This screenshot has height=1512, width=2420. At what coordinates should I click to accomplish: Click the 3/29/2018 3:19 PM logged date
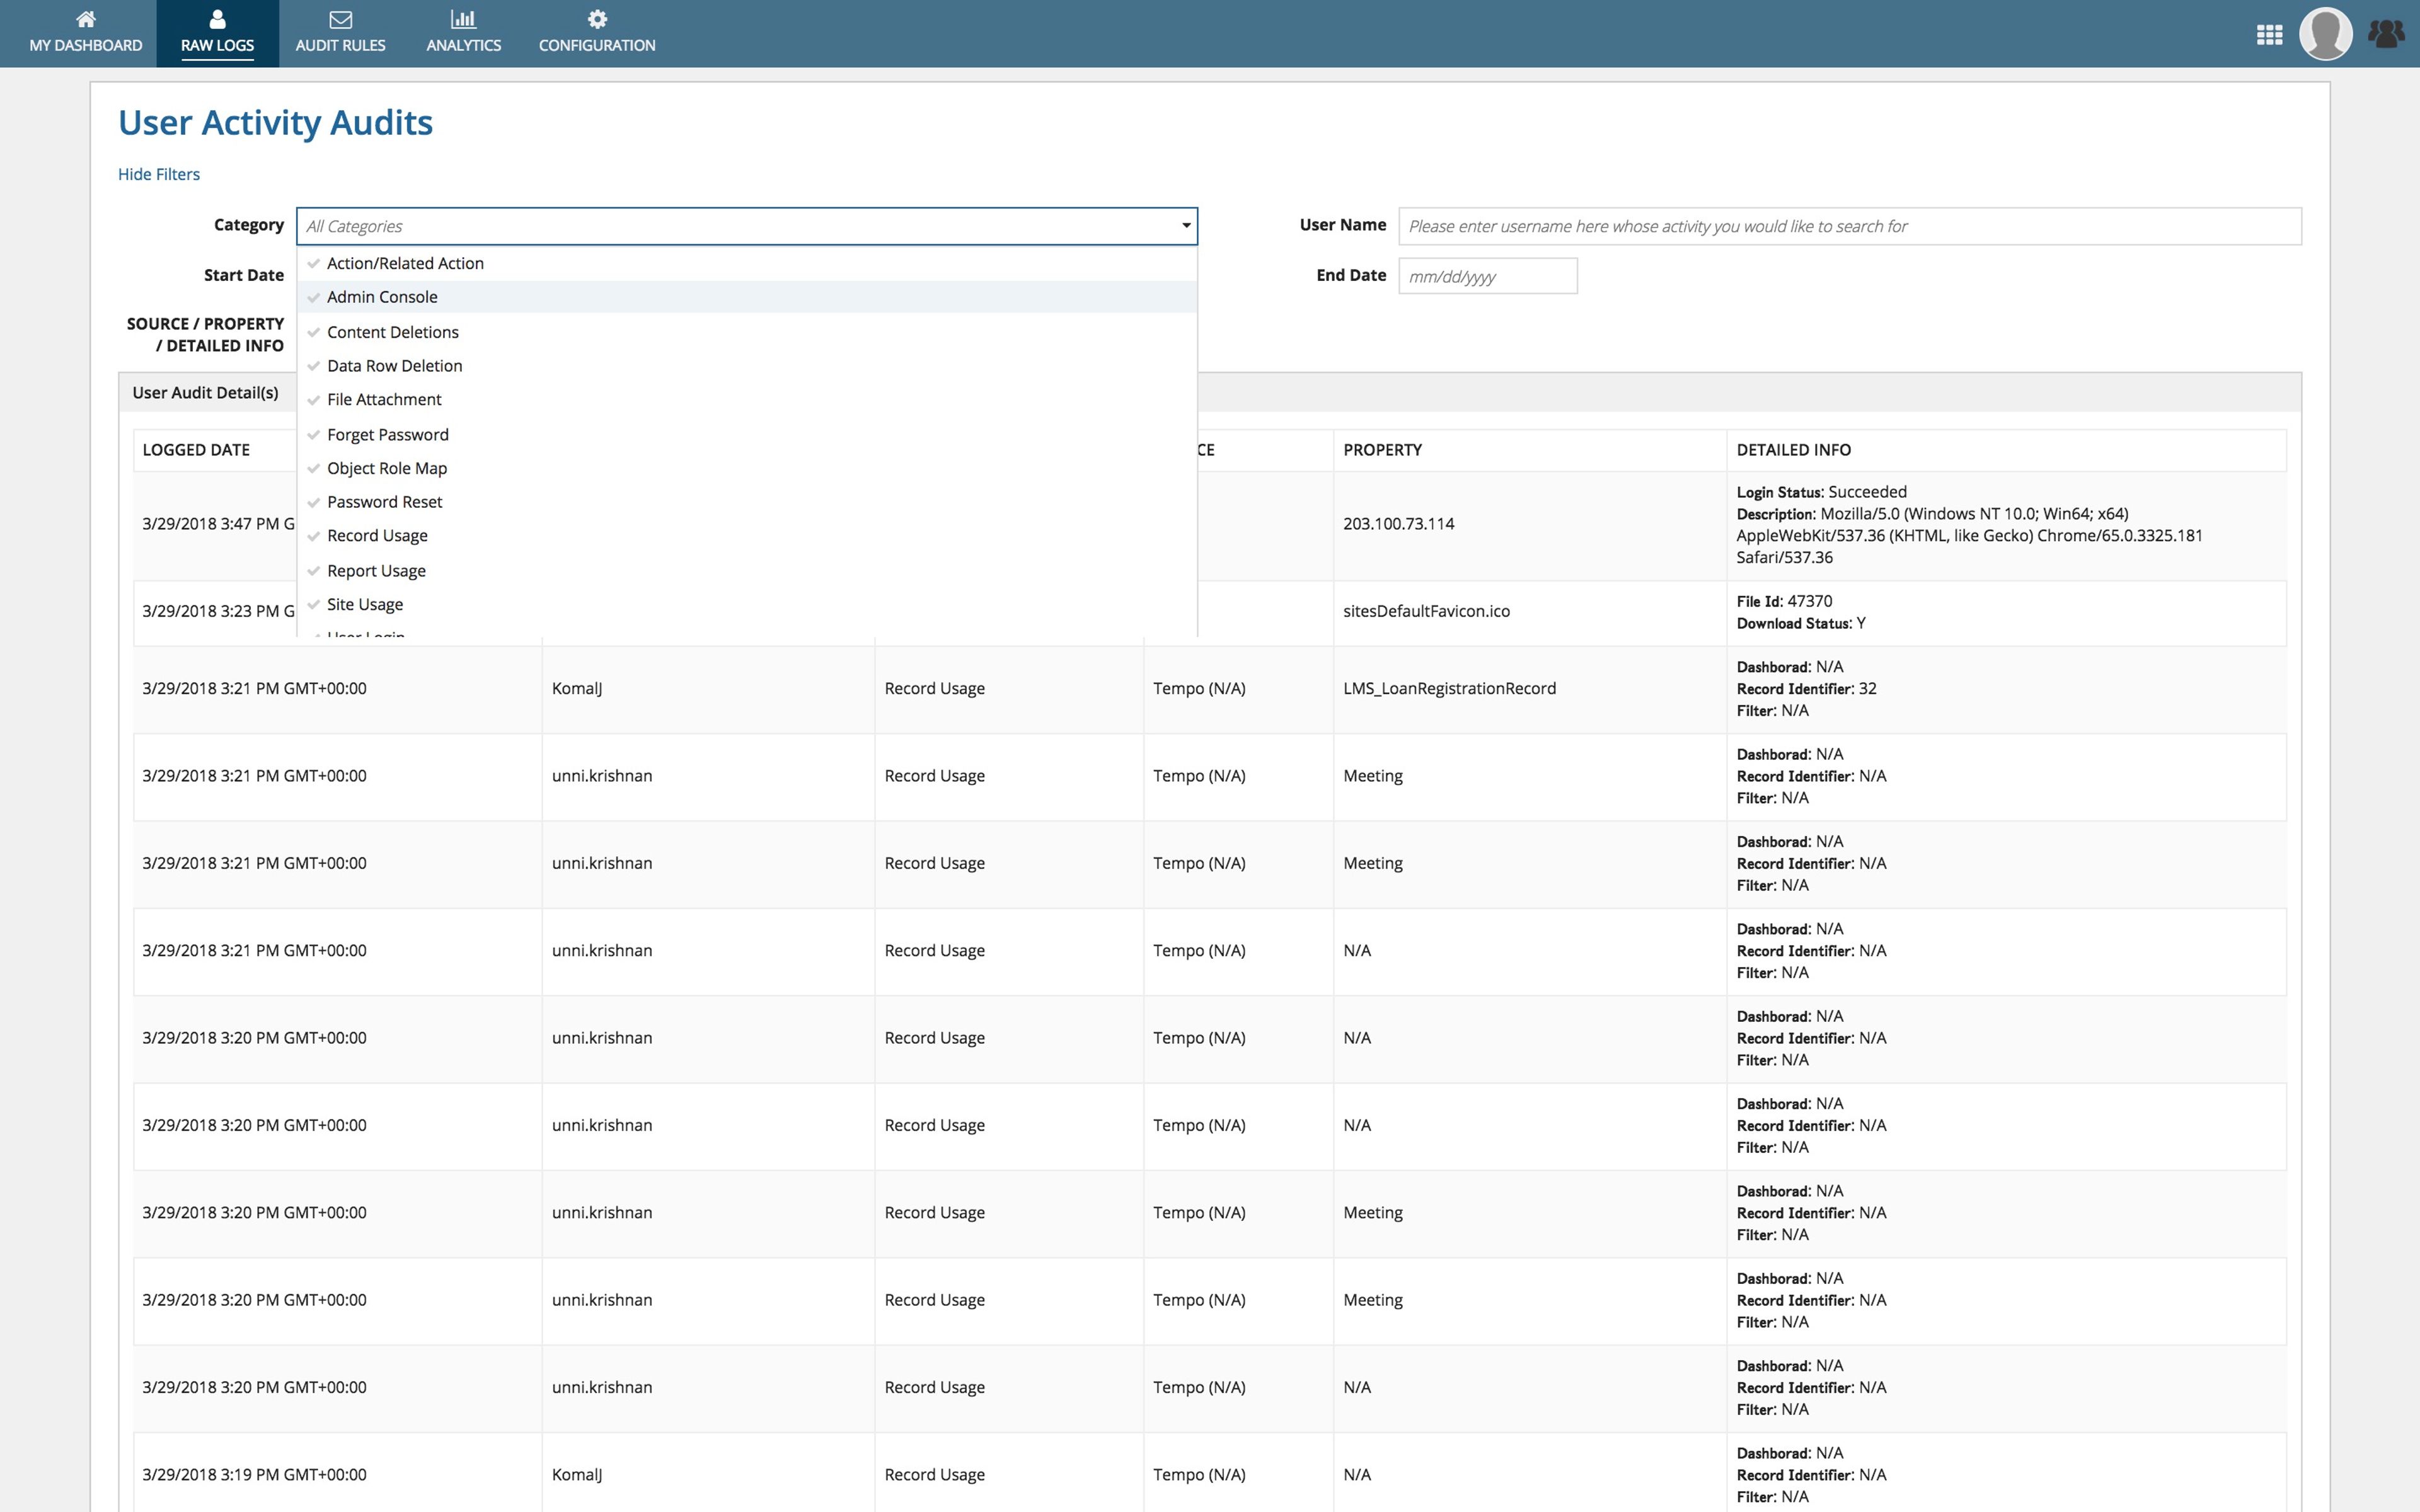click(x=254, y=1474)
